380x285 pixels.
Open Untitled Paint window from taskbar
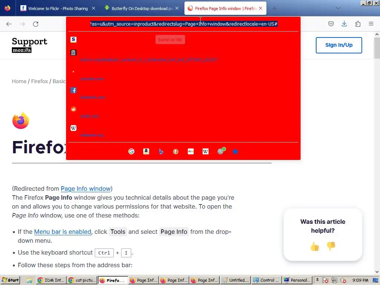click(235, 280)
